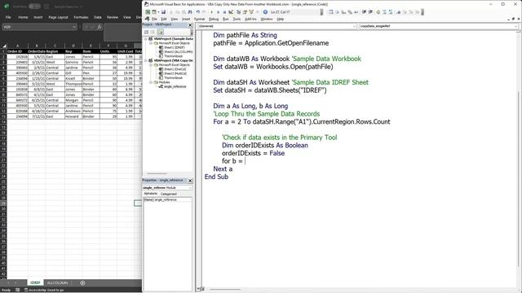Click the Uncomment Block icon in Edit toolbar
The image size is (522, 293).
pos(391,12)
